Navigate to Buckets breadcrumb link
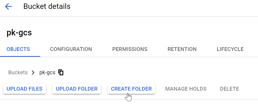258x104 pixels. click(18, 72)
